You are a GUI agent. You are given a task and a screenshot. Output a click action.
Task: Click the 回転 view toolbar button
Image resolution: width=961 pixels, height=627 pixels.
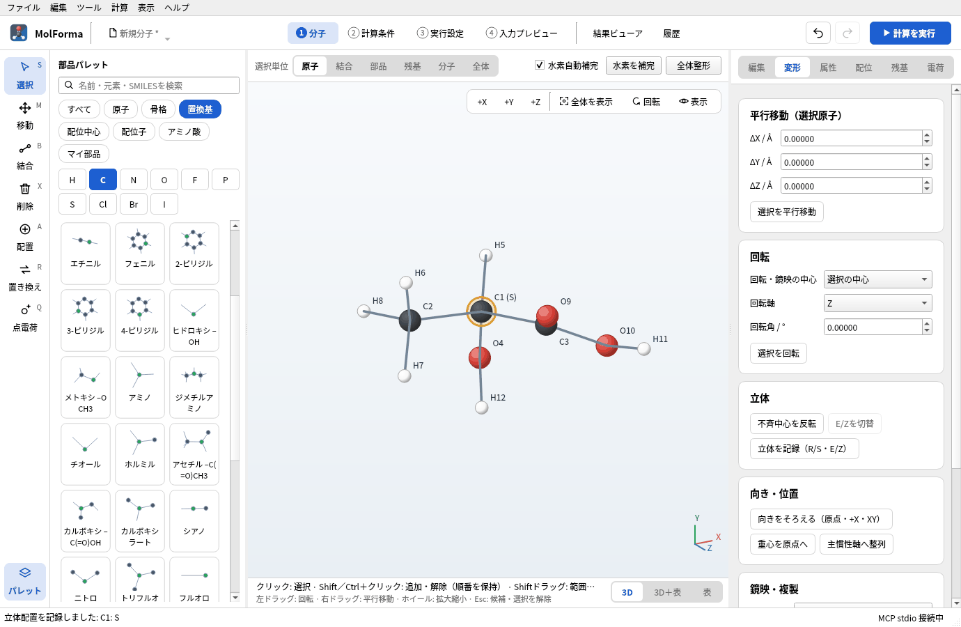(646, 102)
